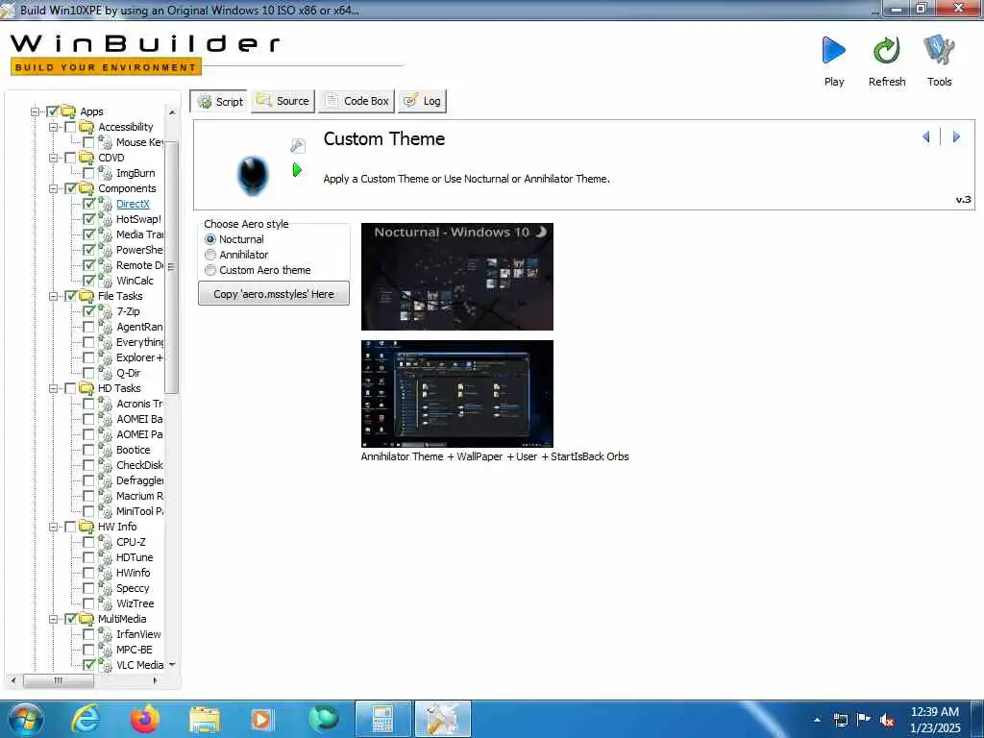Collapse the HD Tasks tree node
984x738 pixels.
click(x=54, y=388)
